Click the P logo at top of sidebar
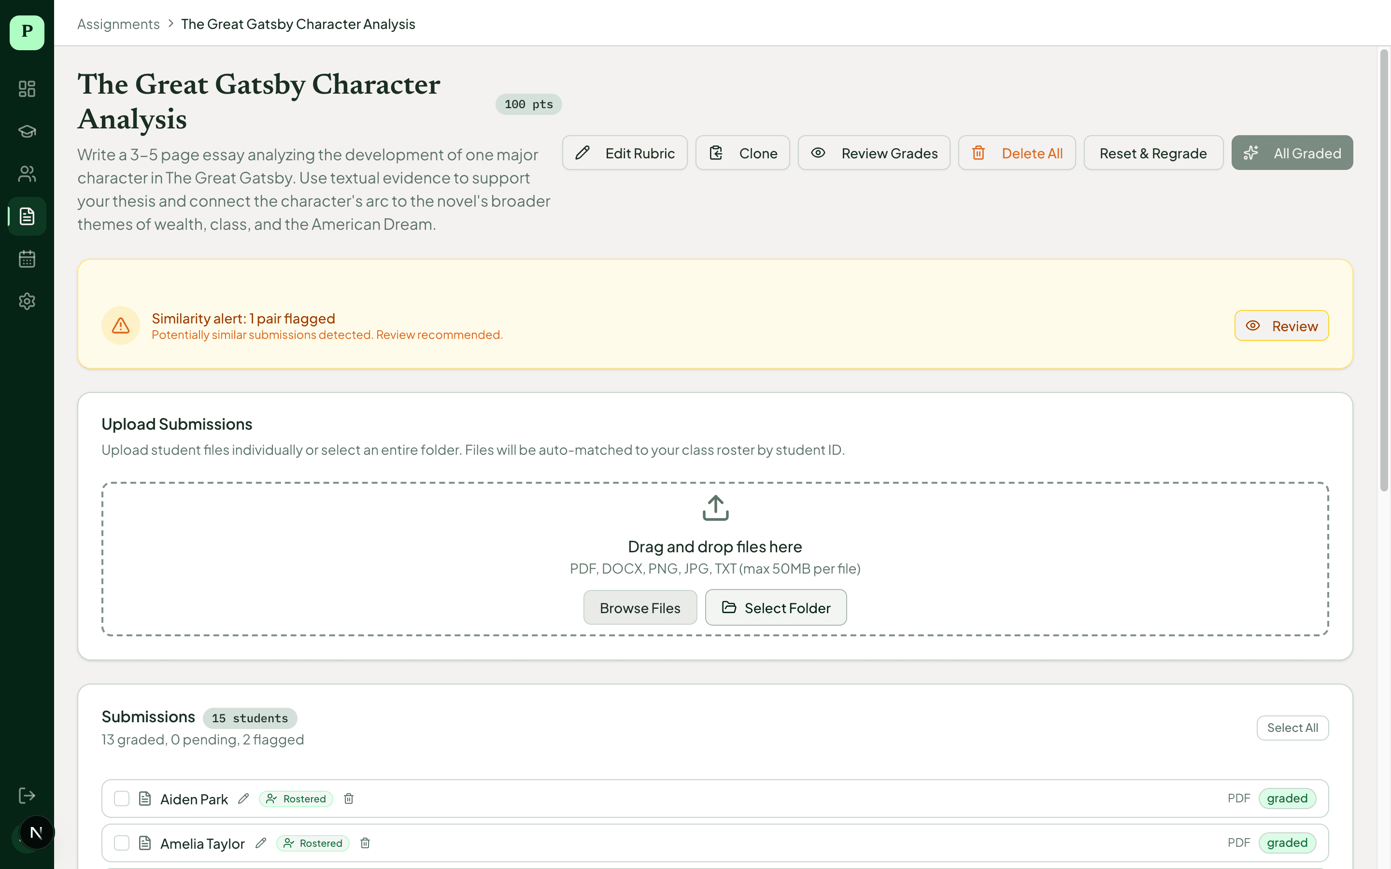 click(x=27, y=32)
